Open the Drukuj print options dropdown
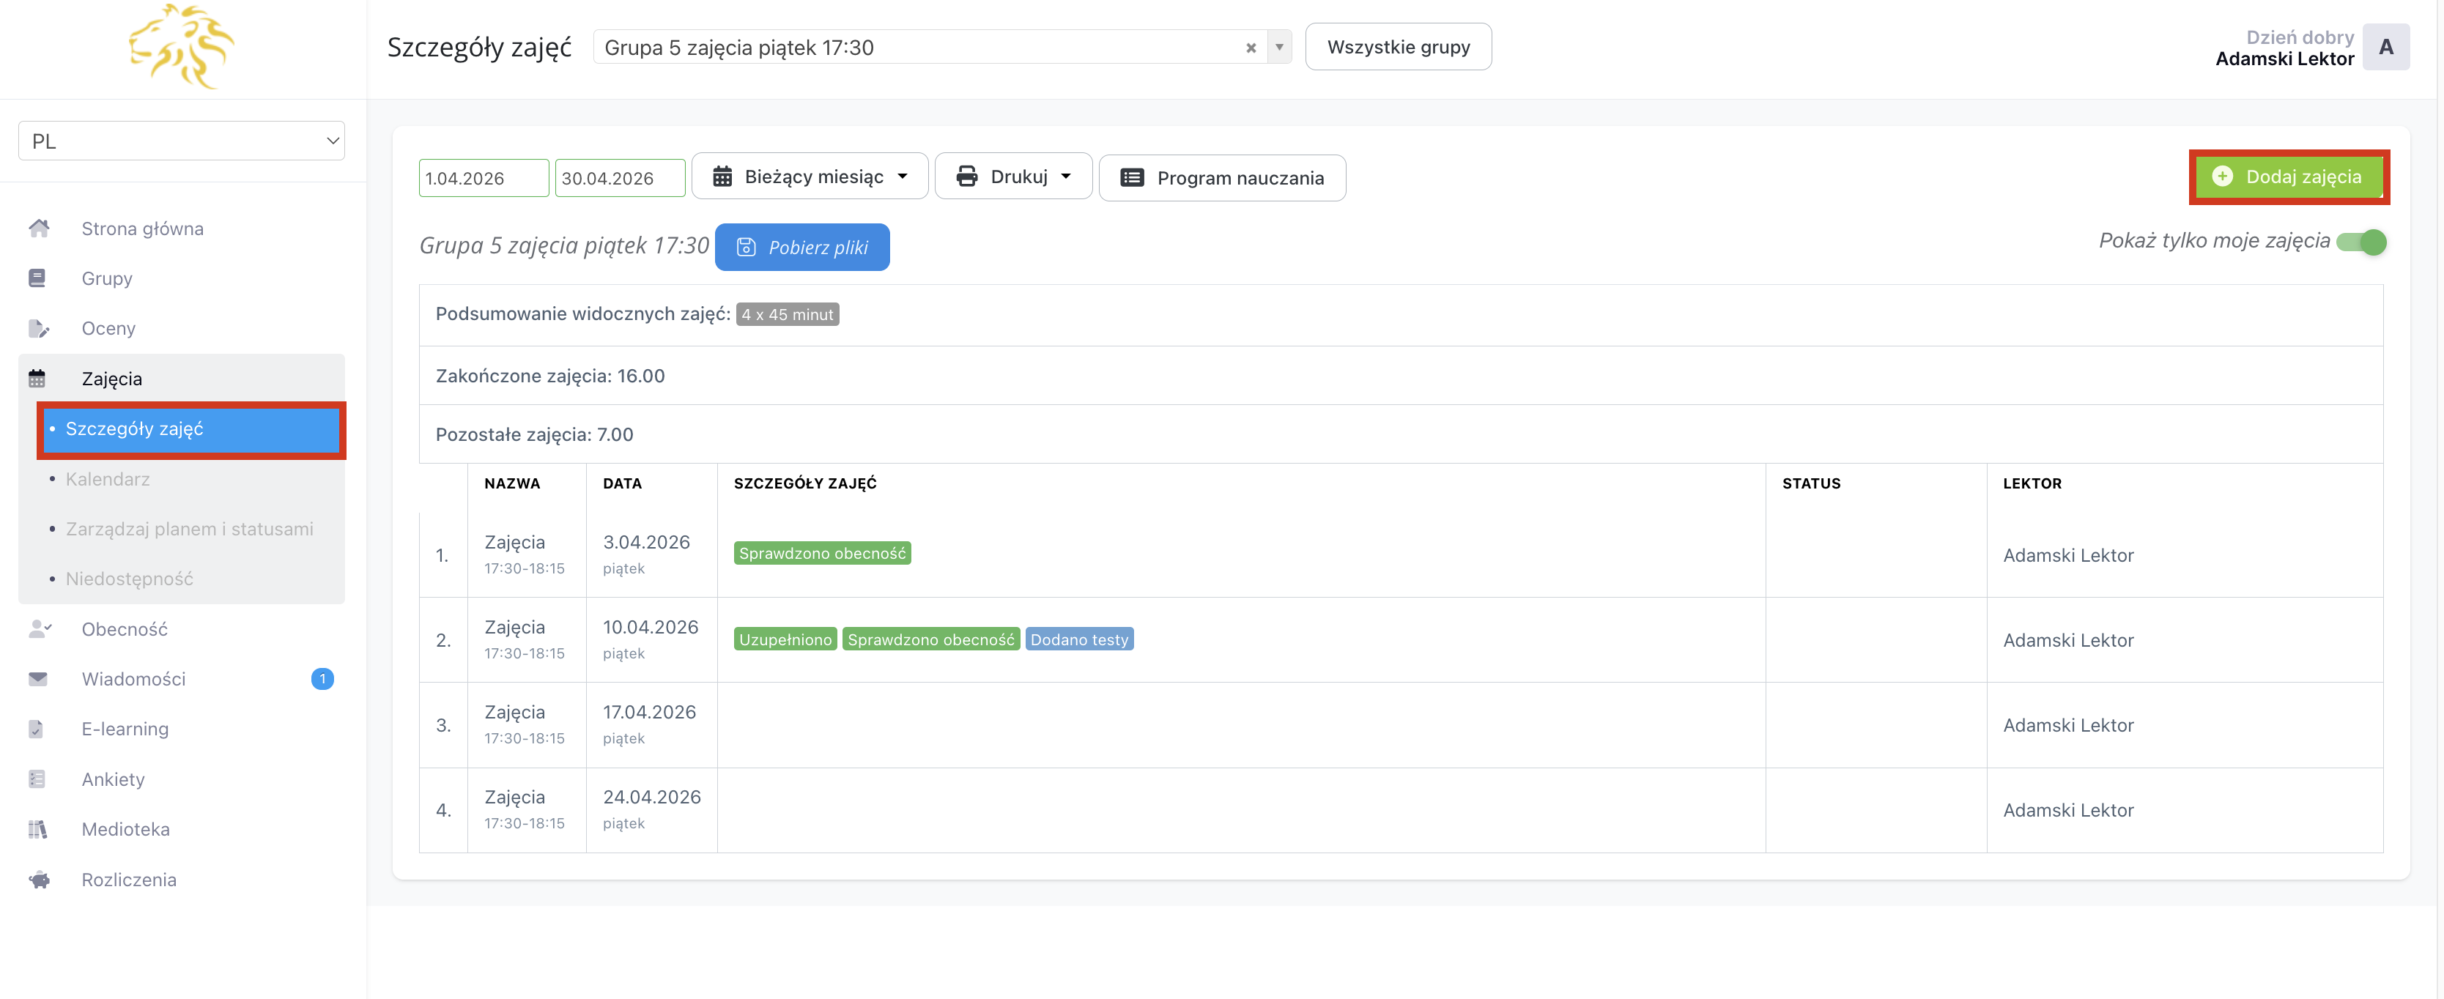The width and height of the screenshot is (2444, 999). tap(1013, 177)
